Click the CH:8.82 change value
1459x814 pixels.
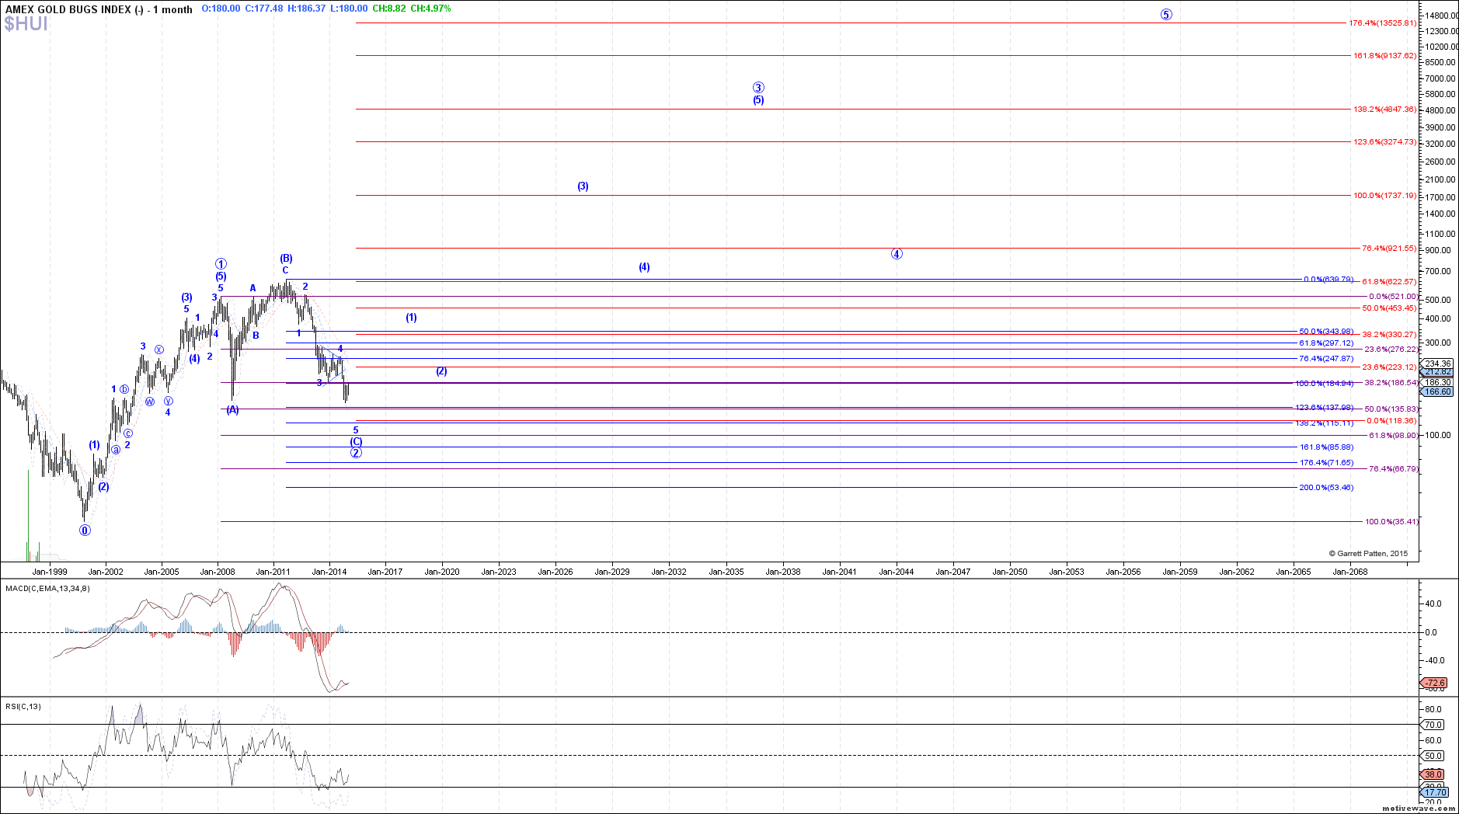(x=389, y=9)
